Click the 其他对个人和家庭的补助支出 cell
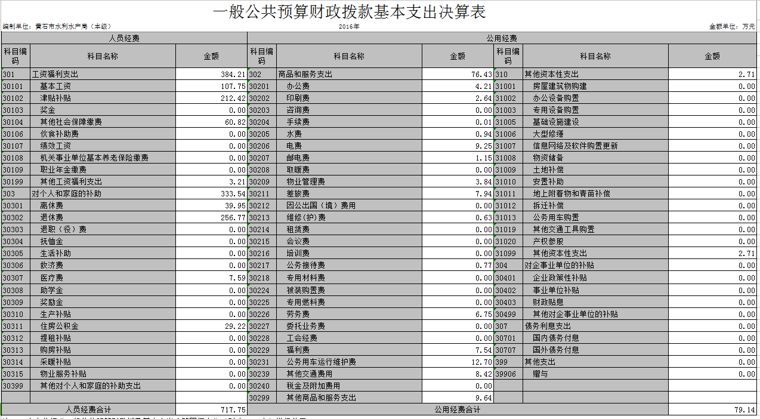This screenshot has height=419, width=760. [x=103, y=386]
